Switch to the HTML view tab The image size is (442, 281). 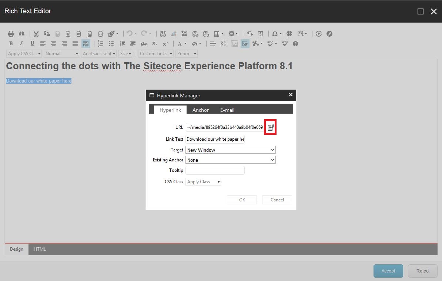click(x=40, y=249)
